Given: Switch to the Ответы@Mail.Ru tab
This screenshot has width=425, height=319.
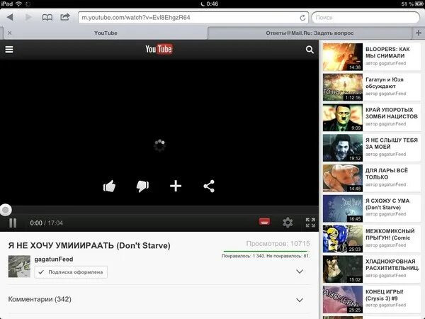Looking at the screenshot, I should (310, 33).
